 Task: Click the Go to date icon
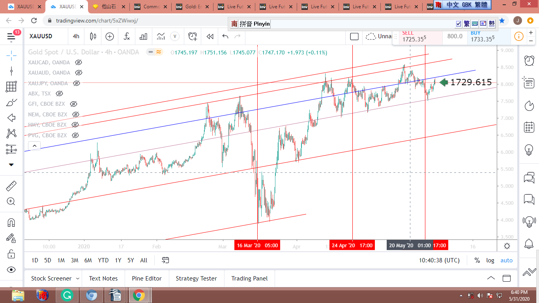pyautogui.click(x=165, y=260)
